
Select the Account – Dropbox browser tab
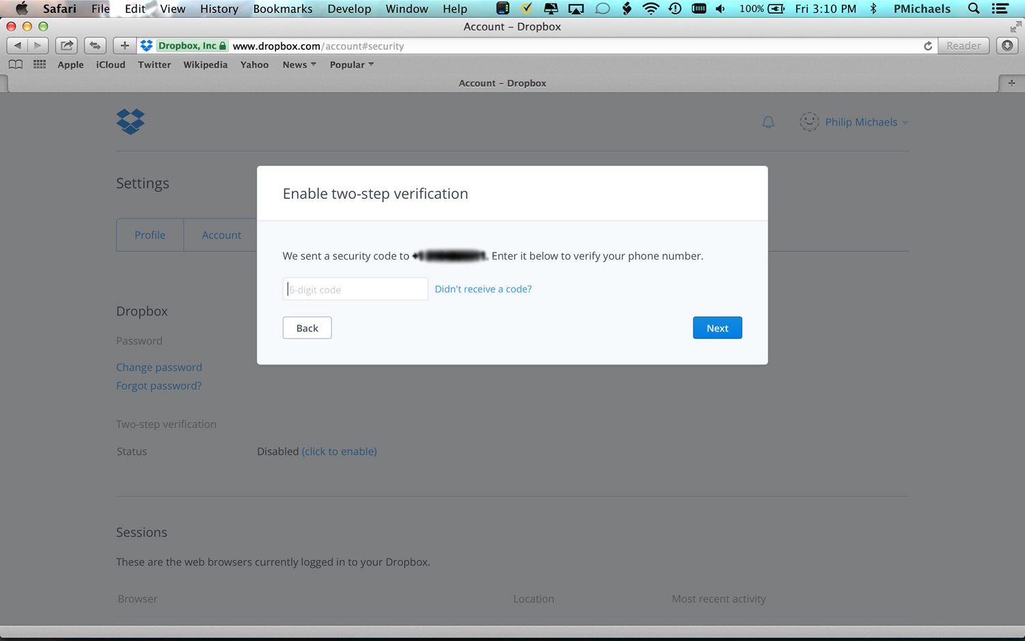[x=502, y=83]
